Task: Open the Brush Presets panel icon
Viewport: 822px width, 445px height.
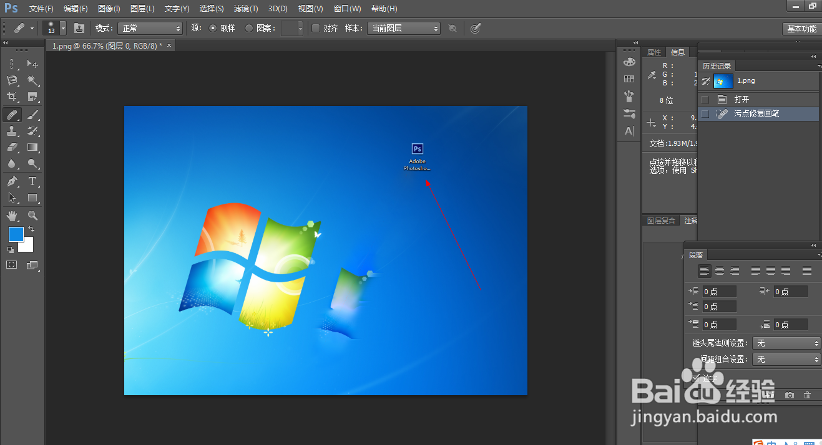Action: [x=629, y=114]
